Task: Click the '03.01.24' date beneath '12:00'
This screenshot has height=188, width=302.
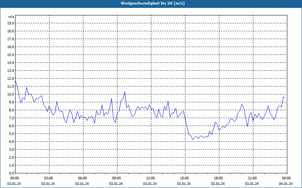Action: pyautogui.click(x=150, y=183)
